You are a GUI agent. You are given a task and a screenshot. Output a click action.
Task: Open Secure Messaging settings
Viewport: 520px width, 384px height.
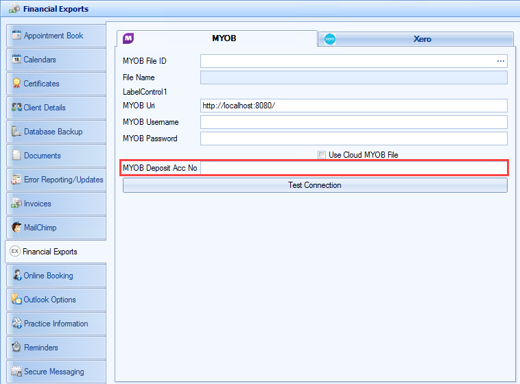click(x=56, y=372)
